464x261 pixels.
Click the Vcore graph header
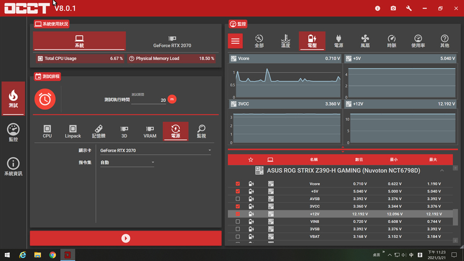coord(285,58)
